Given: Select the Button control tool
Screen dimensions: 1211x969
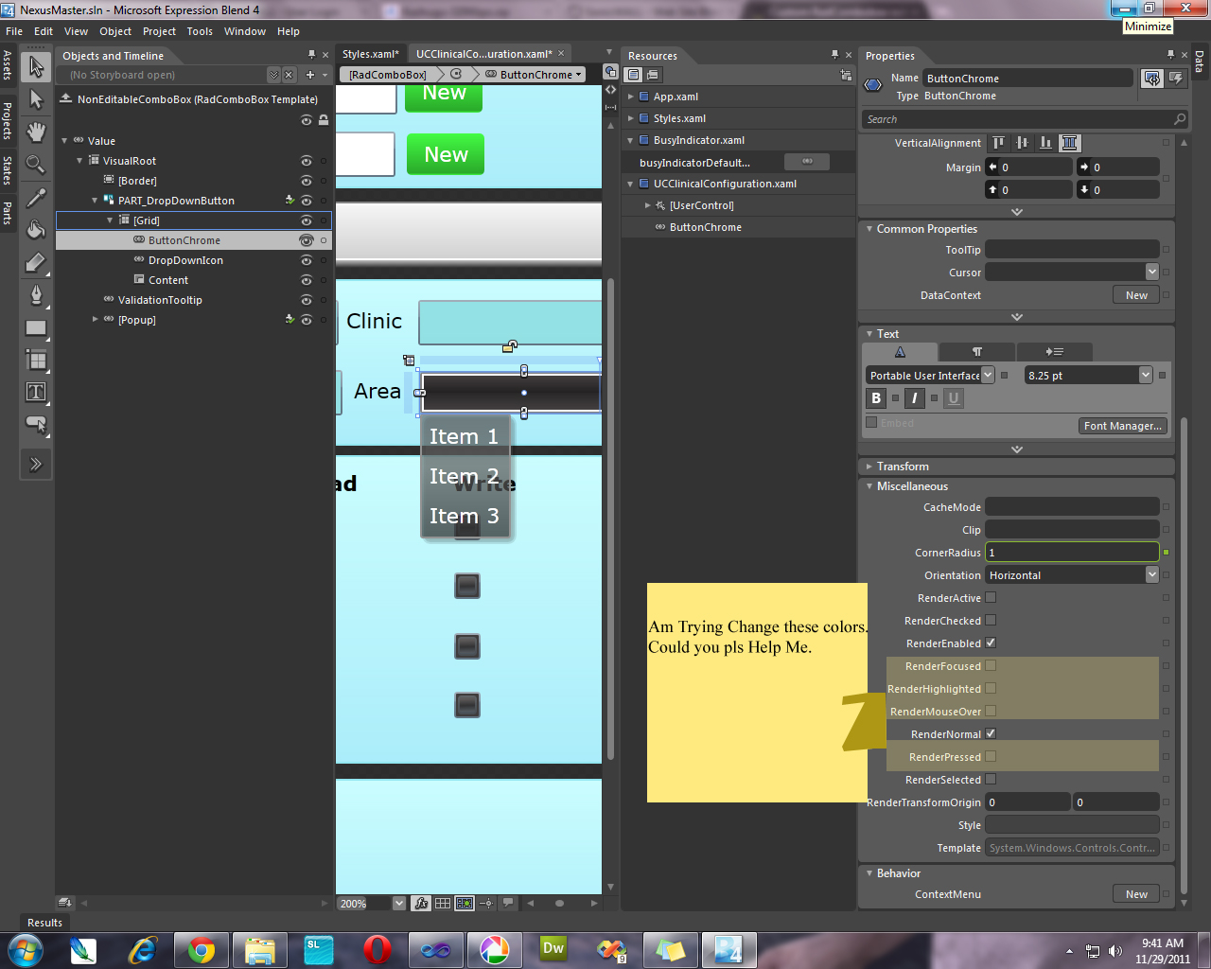Looking at the screenshot, I should click(x=36, y=424).
